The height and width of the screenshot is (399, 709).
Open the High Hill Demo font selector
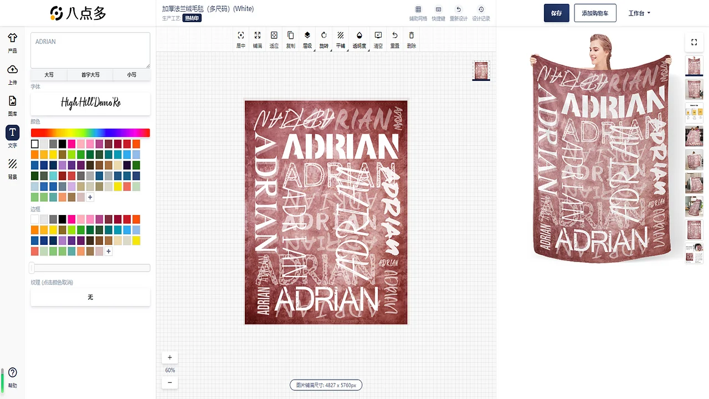(x=90, y=103)
